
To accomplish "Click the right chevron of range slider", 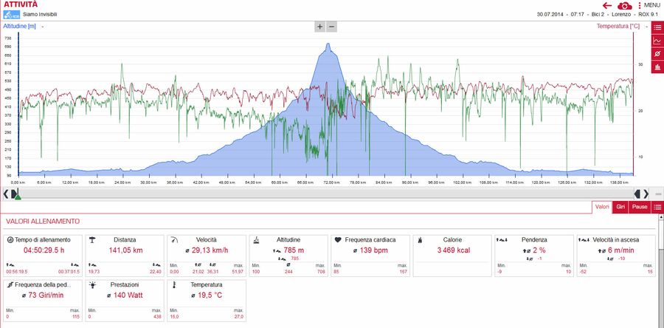I will coord(646,194).
